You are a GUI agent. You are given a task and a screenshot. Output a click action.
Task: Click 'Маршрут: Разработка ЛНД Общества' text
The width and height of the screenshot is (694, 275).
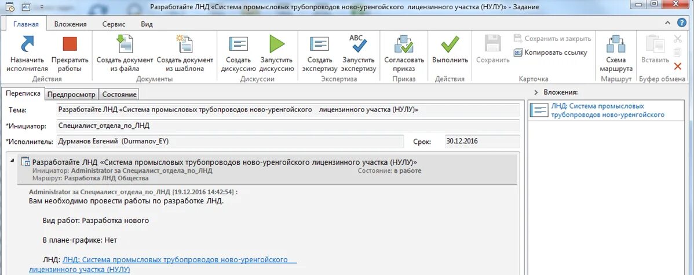(90, 179)
